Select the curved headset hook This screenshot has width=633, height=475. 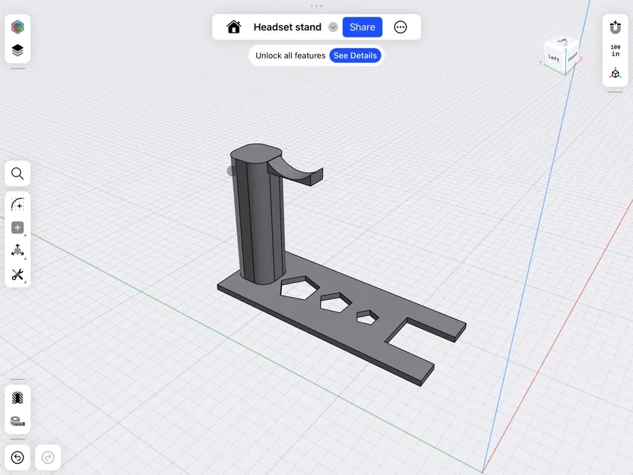pos(296,172)
